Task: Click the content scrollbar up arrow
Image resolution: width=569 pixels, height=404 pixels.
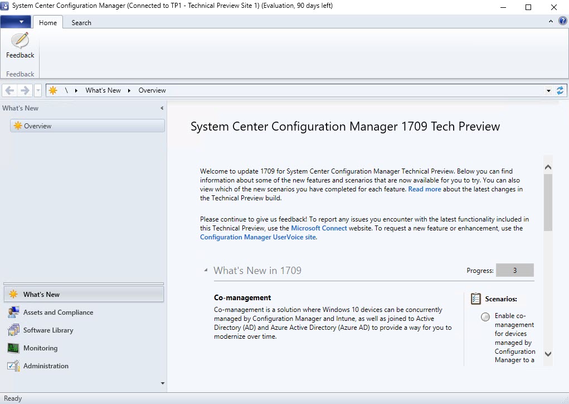Action: [x=548, y=167]
